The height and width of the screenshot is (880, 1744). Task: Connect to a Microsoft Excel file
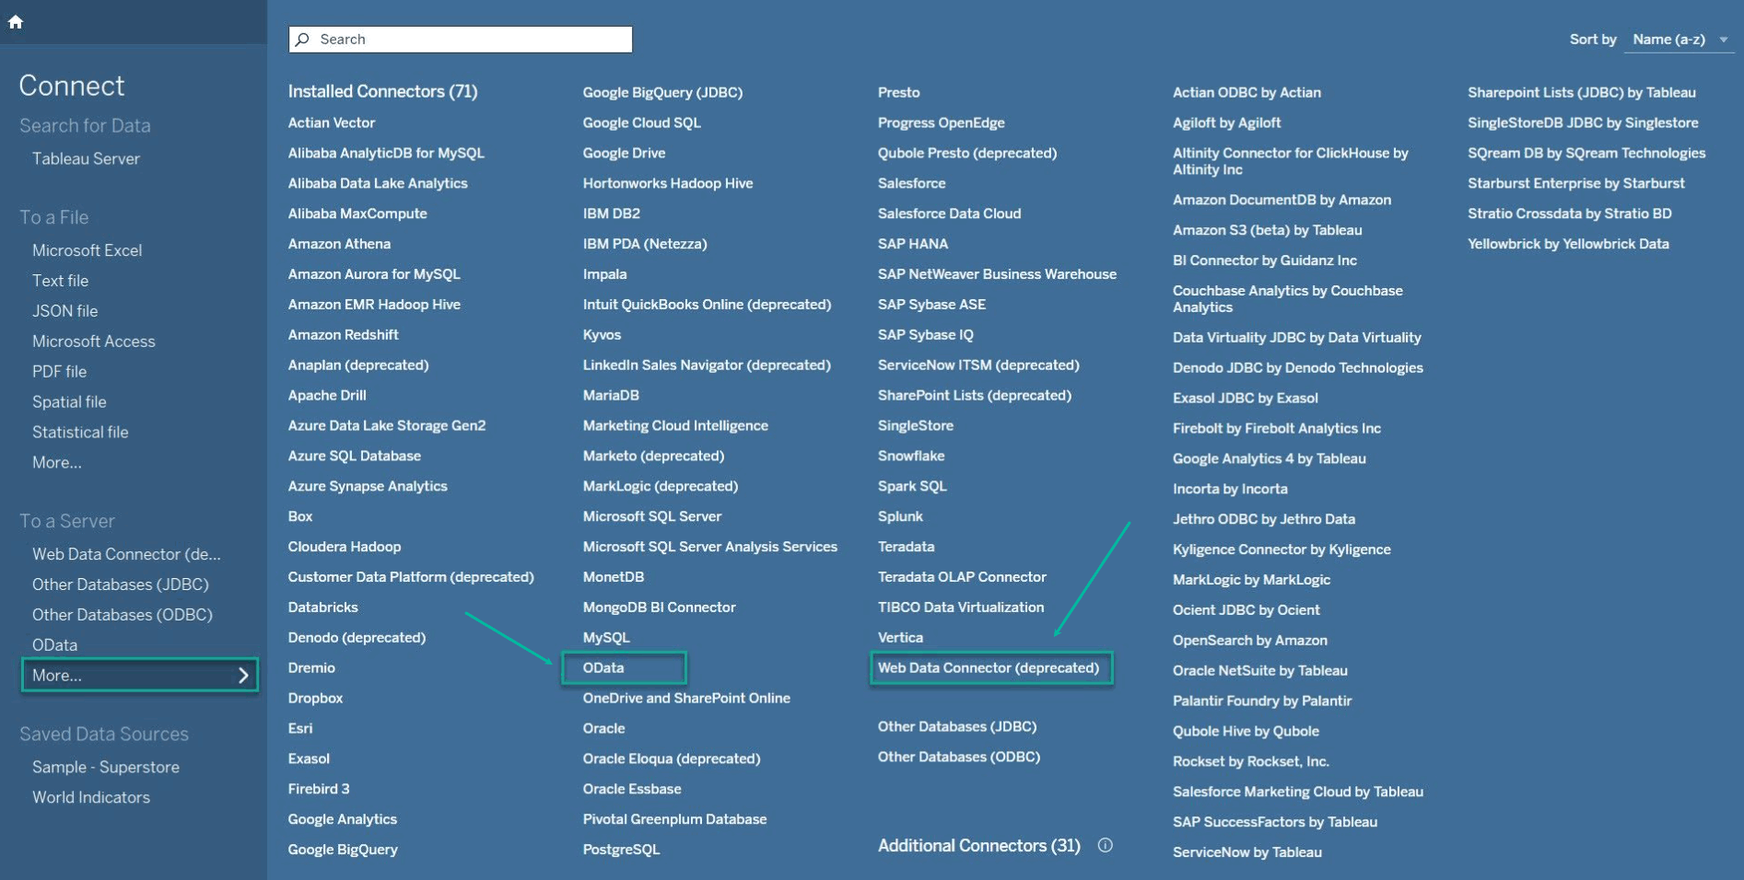(87, 249)
